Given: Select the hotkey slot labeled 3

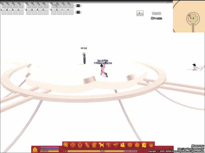Looking at the screenshot, I should pos(15,12).
